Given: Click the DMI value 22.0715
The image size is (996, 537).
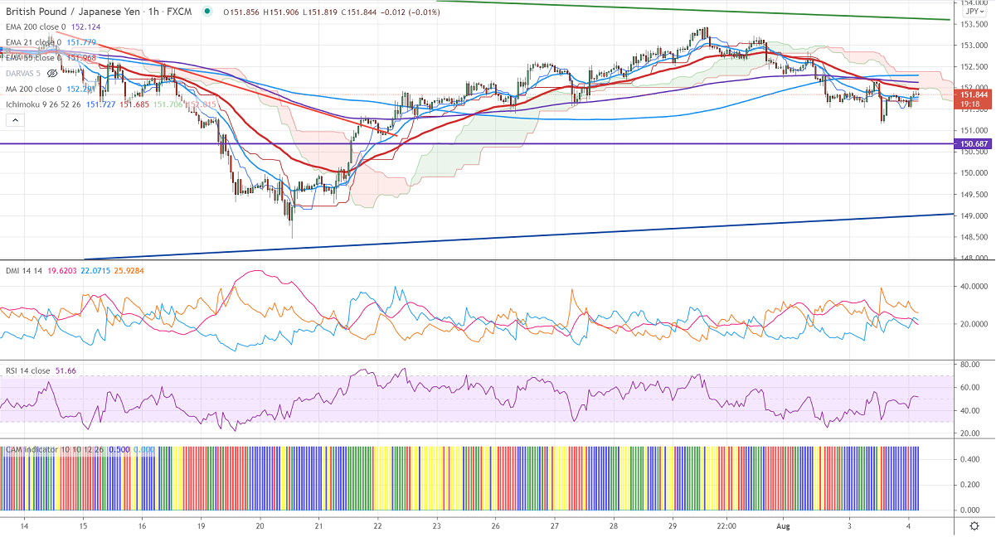Looking at the screenshot, I should (x=95, y=270).
